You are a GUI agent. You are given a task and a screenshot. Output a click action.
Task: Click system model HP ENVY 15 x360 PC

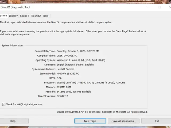68,74
